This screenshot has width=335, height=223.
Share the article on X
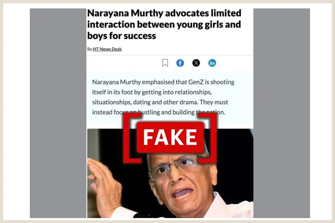pos(196,63)
